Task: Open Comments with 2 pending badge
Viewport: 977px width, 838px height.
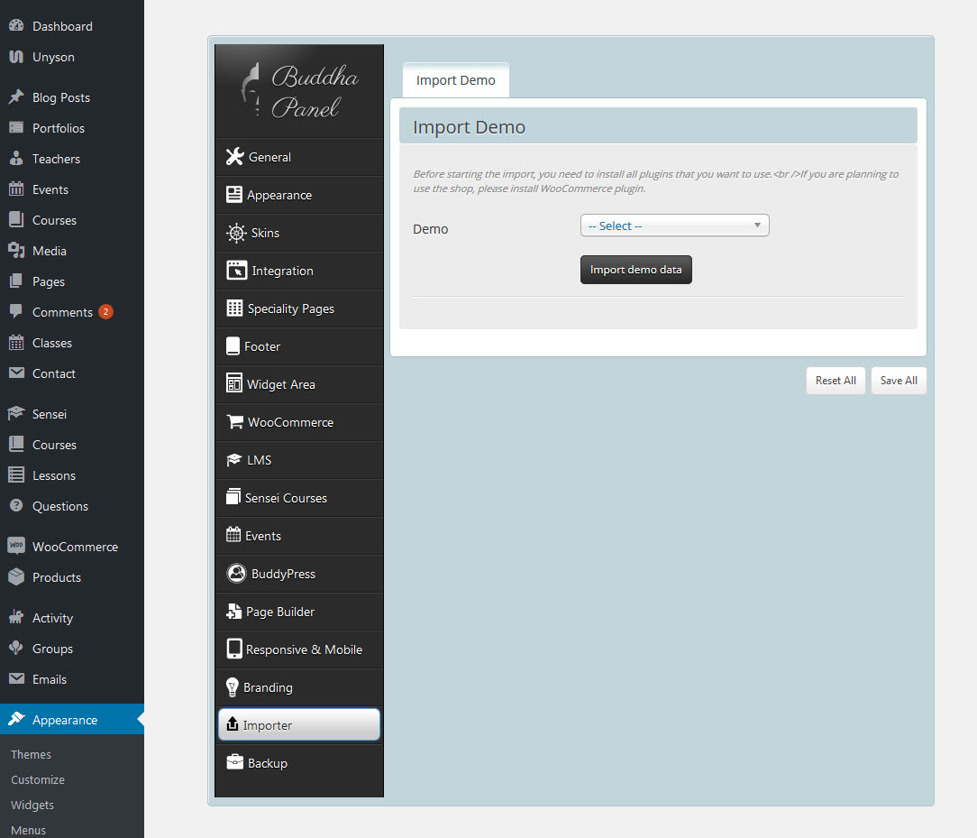Action: tap(62, 312)
